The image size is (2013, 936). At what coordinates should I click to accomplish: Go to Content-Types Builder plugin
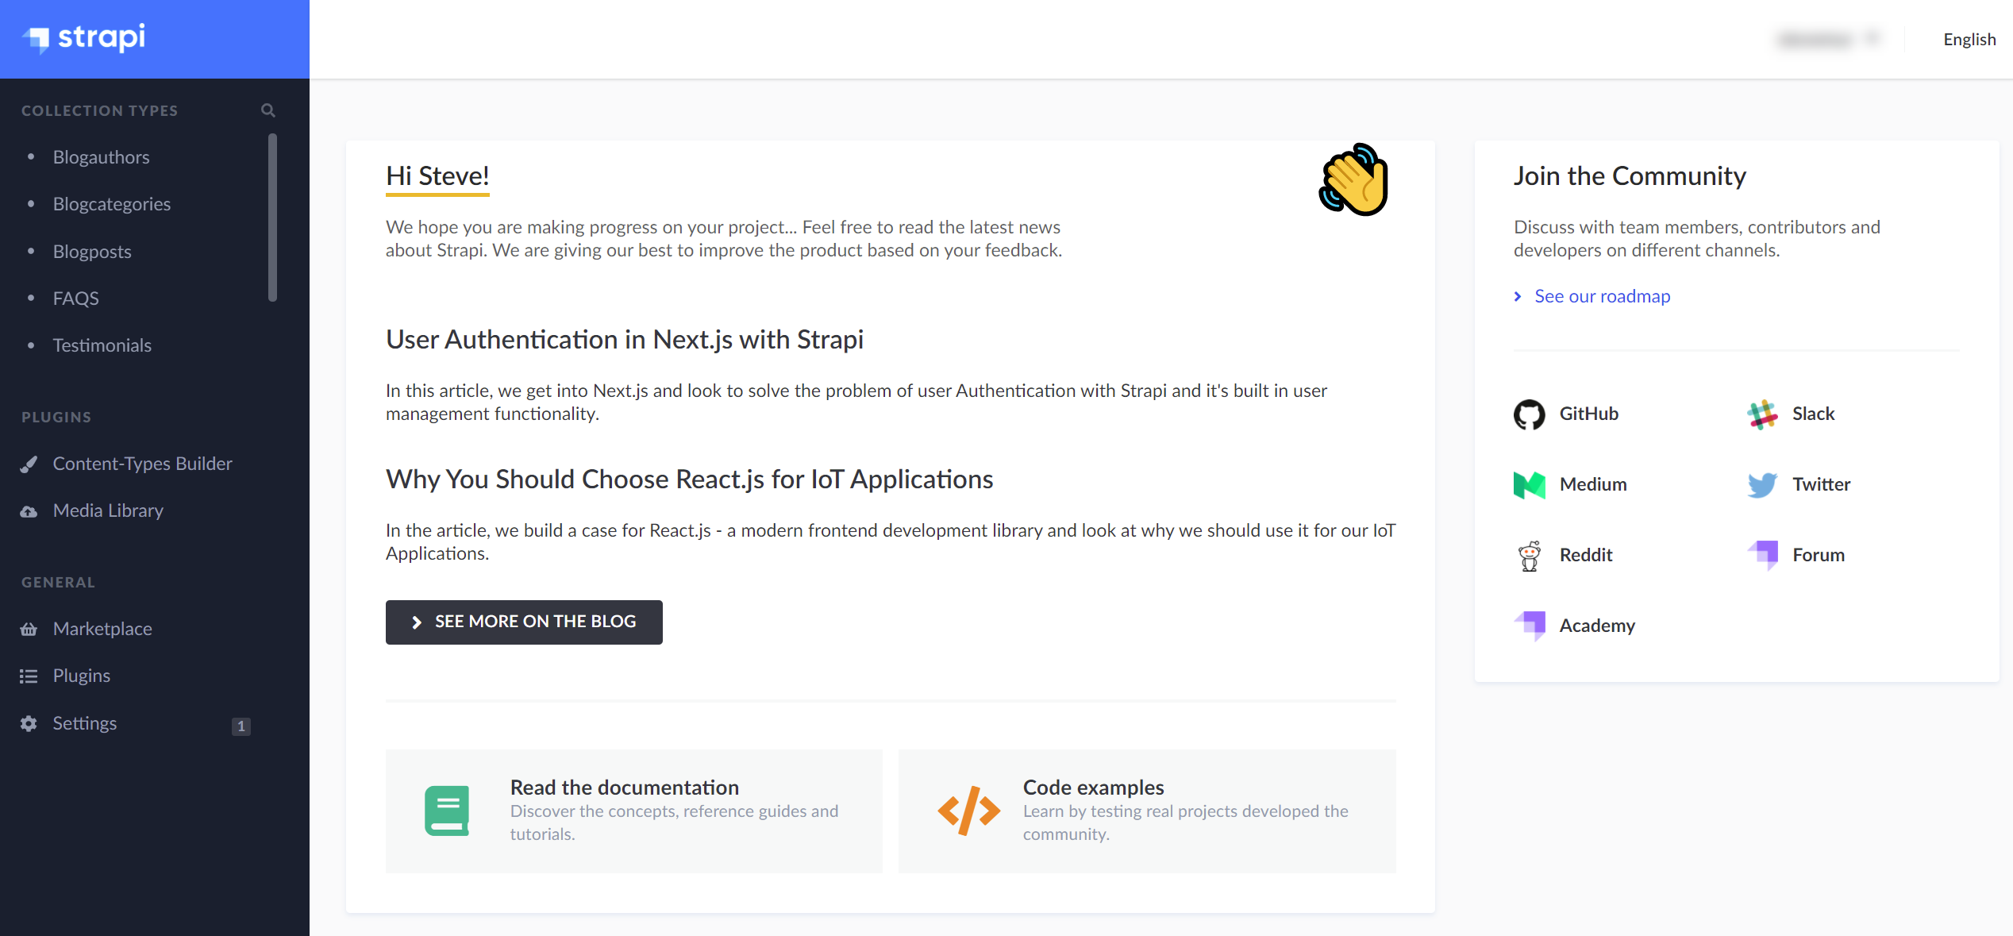click(142, 464)
